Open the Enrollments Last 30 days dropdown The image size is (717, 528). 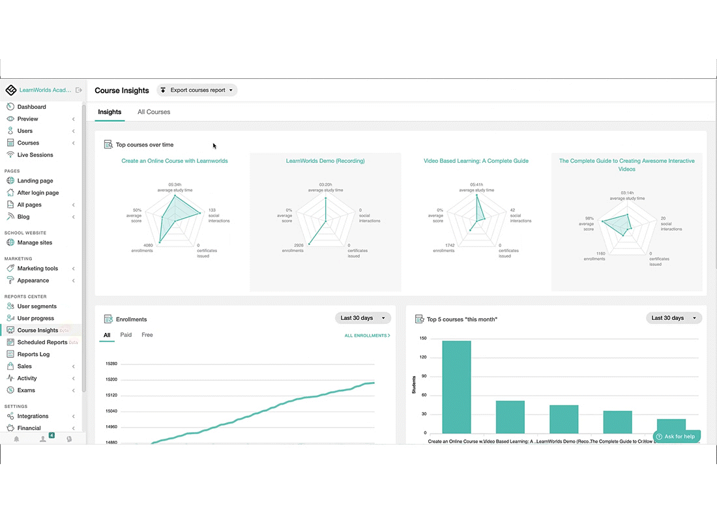pos(363,318)
